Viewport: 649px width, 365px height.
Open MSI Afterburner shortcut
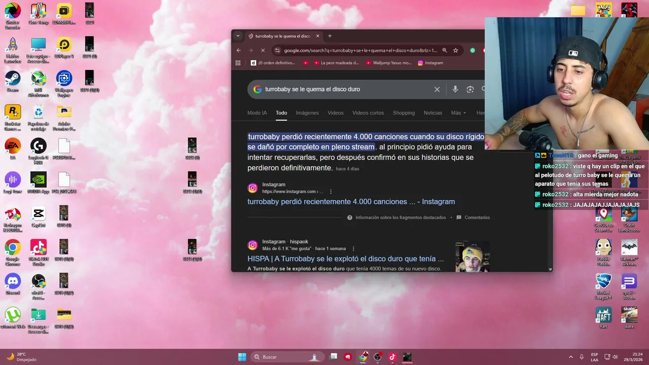pyautogui.click(x=39, y=84)
